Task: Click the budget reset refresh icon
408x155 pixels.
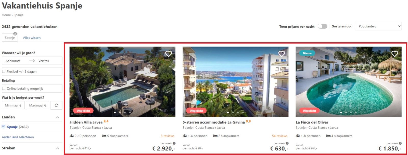Action: [x=56, y=105]
